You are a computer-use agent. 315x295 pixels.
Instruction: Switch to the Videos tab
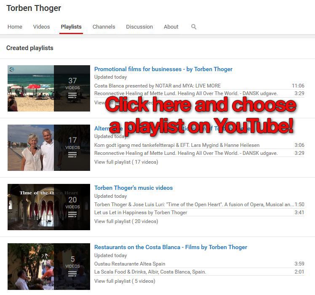pyautogui.click(x=41, y=27)
